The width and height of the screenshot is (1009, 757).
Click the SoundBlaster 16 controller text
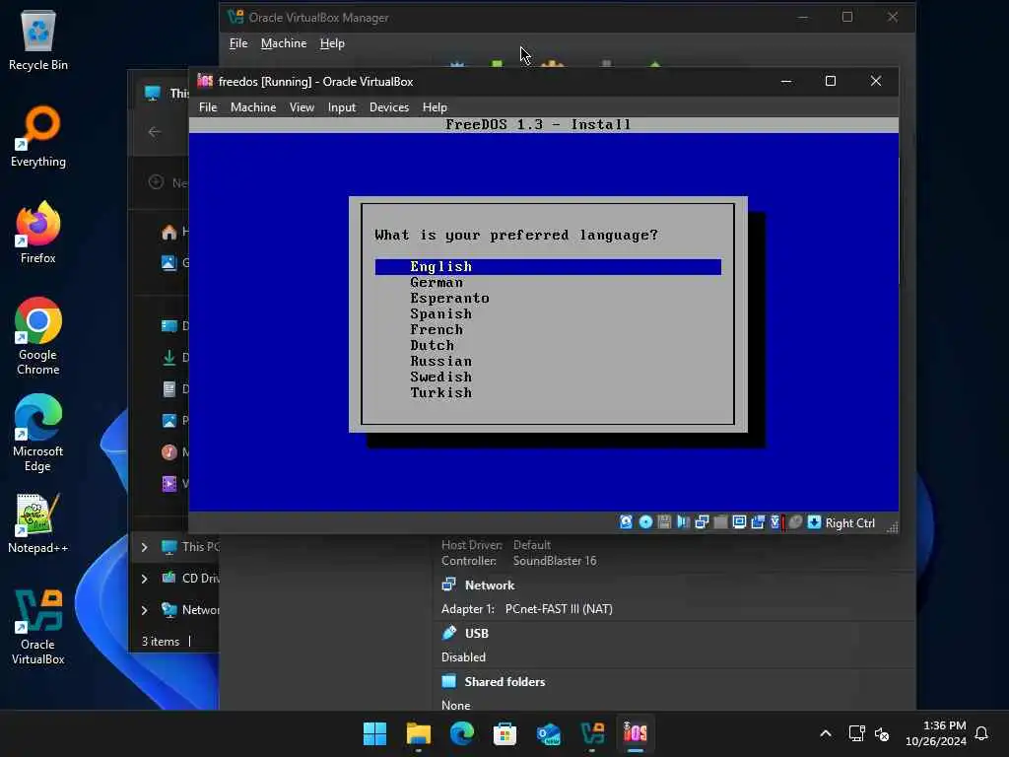[555, 561]
